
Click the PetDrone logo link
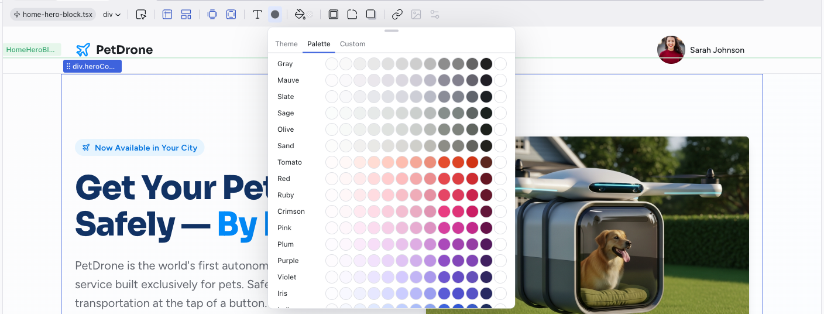click(x=115, y=50)
